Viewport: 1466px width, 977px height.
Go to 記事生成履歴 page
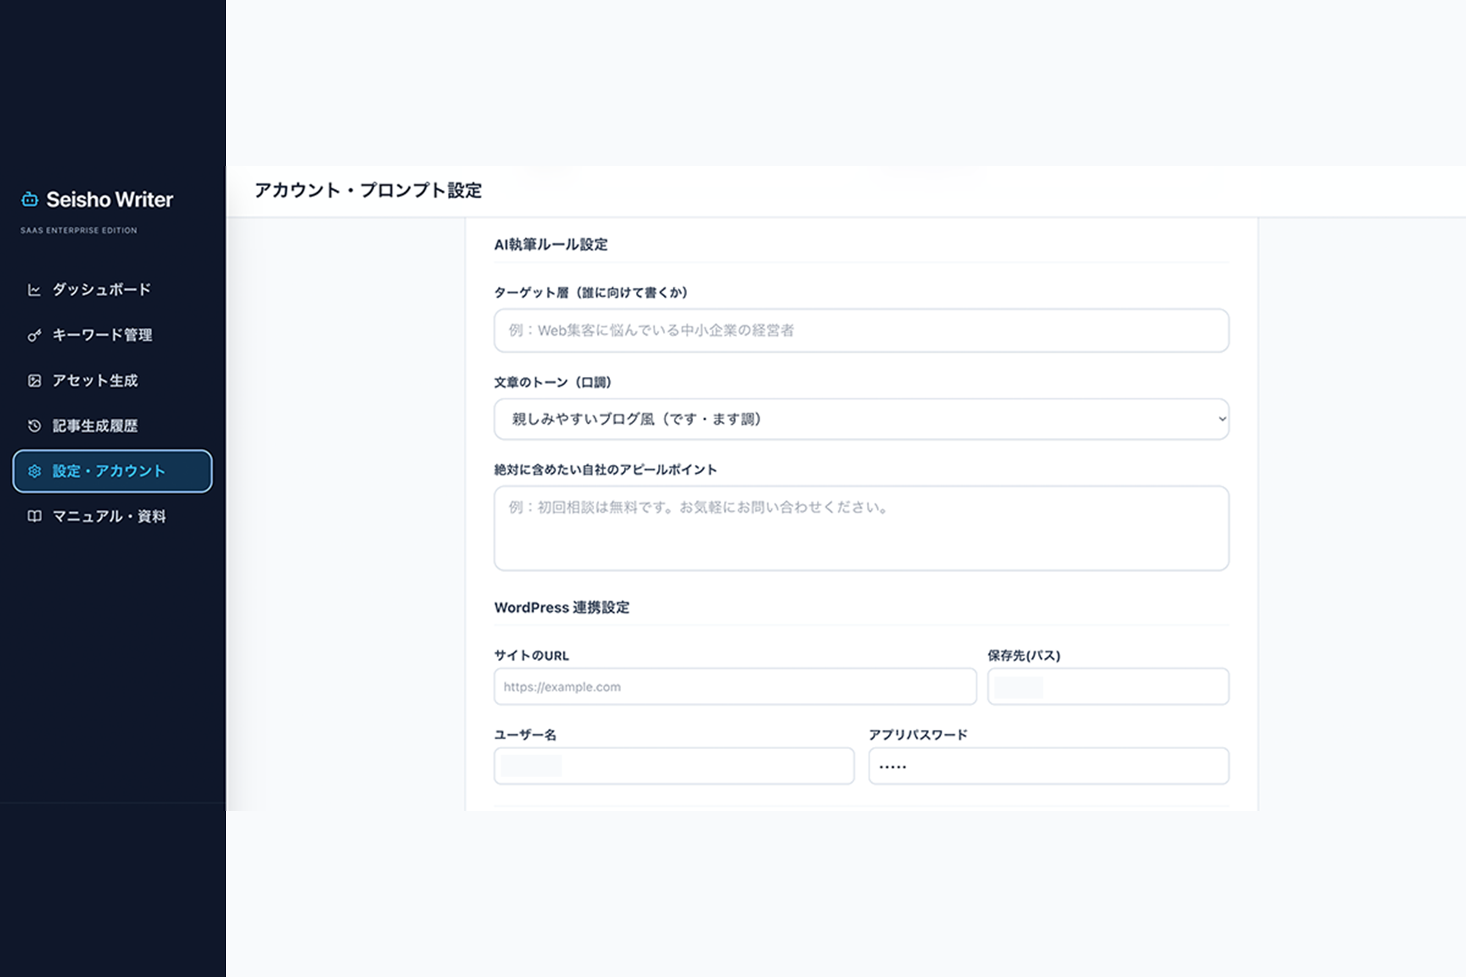tap(95, 426)
